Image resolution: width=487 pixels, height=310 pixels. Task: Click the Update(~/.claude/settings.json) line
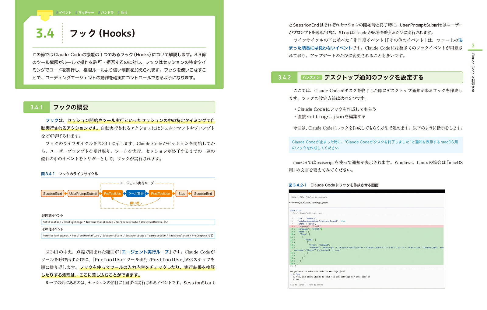(x=309, y=203)
